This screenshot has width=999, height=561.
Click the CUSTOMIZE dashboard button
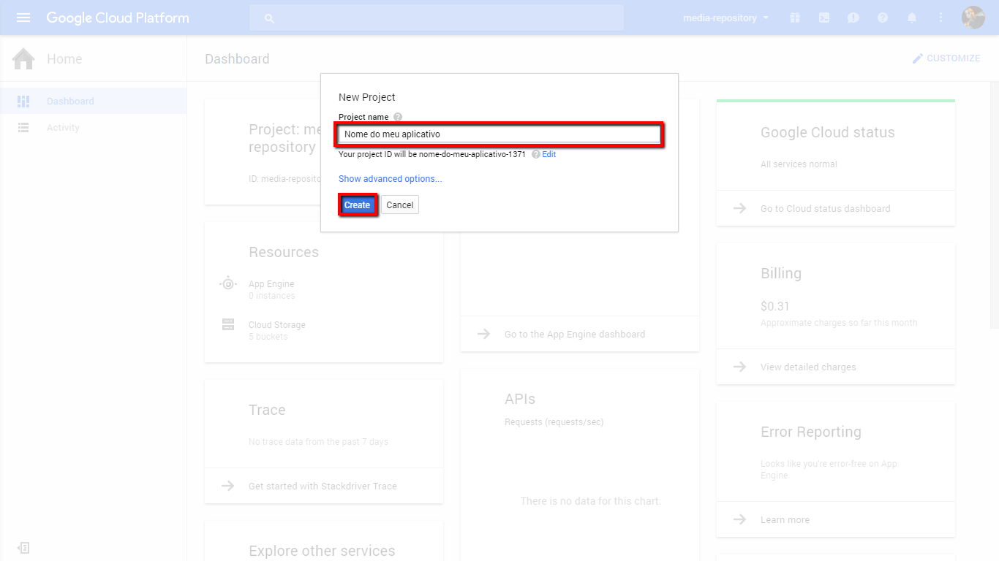946,58
